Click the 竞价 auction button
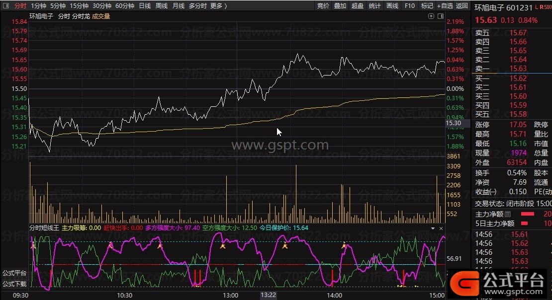Image resolution: width=552 pixels, height=300 pixels. coord(323,5)
